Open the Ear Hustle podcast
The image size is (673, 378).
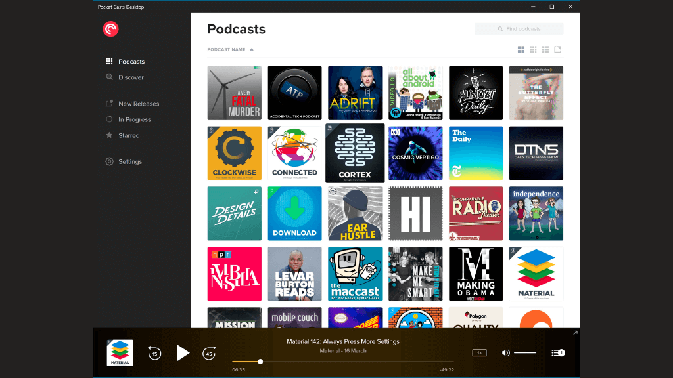click(355, 213)
